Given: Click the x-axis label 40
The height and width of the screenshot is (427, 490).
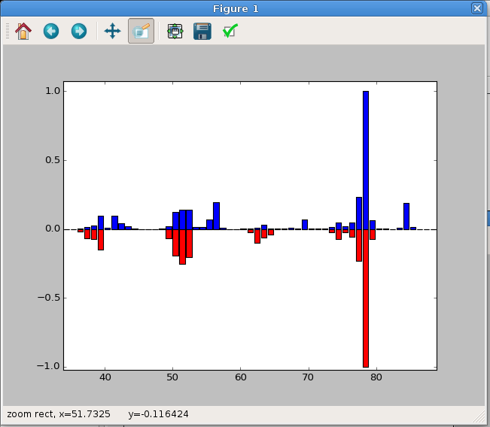Looking at the screenshot, I should click(105, 377).
